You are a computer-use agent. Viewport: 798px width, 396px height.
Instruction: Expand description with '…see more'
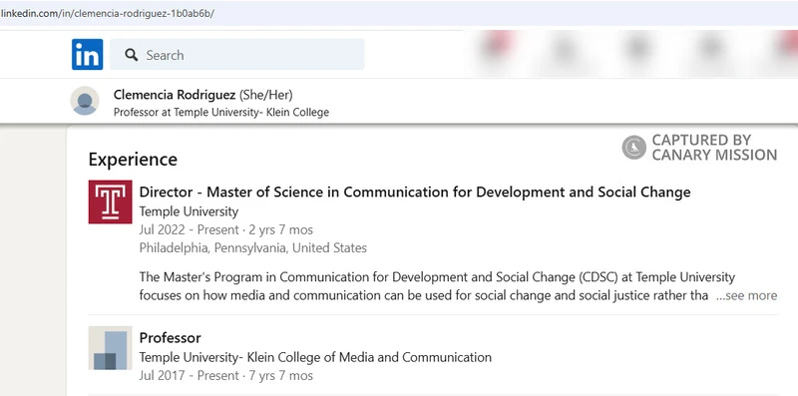(x=746, y=295)
